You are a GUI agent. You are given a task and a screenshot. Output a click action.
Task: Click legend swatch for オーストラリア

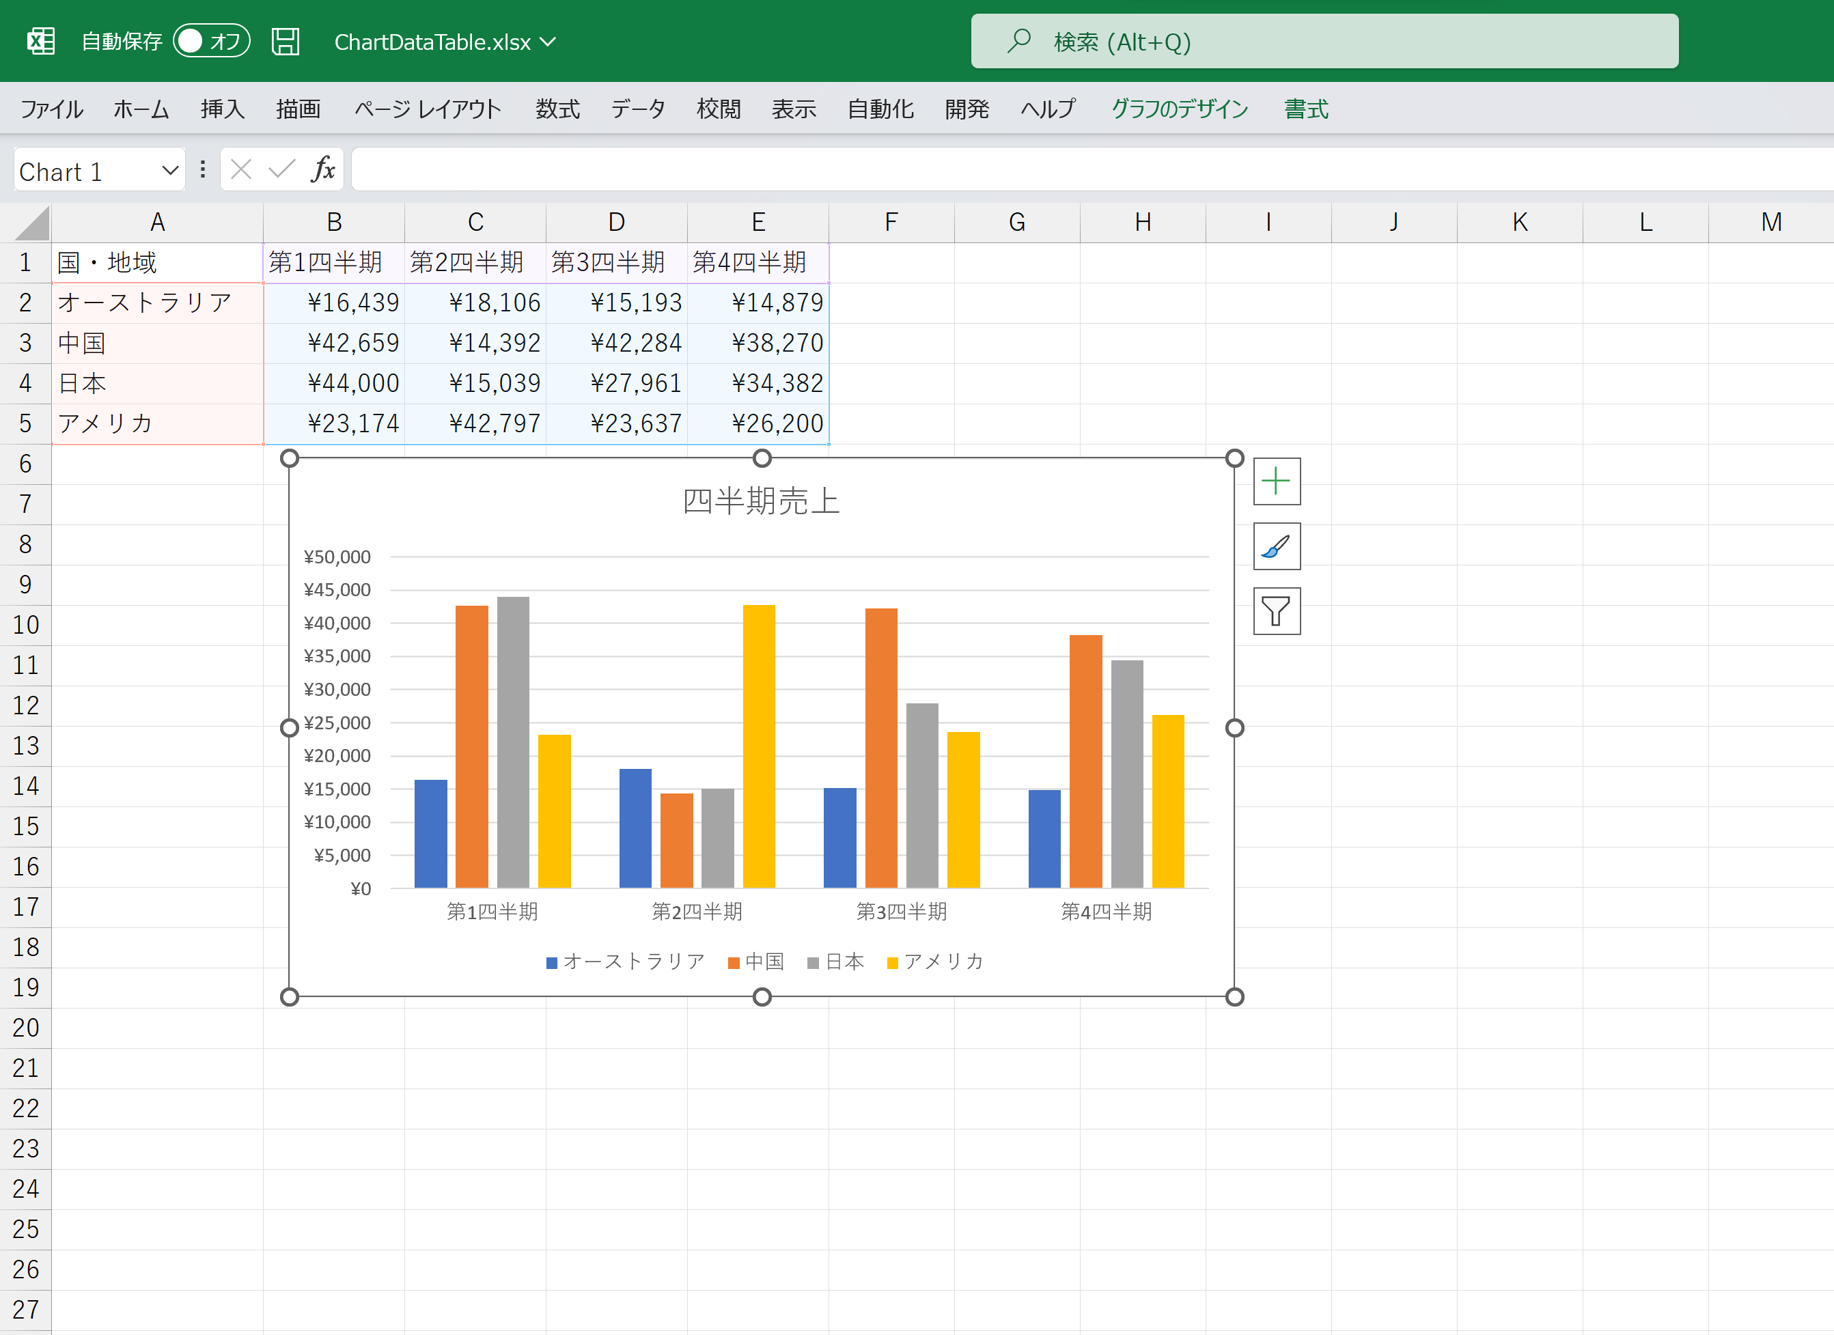pyautogui.click(x=551, y=963)
